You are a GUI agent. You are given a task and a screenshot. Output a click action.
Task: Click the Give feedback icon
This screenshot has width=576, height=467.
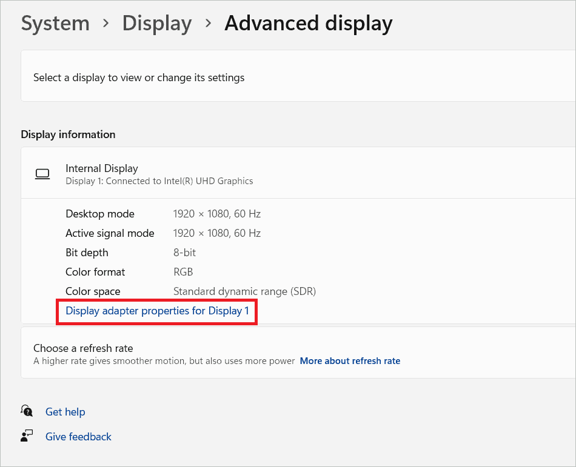[x=26, y=436]
